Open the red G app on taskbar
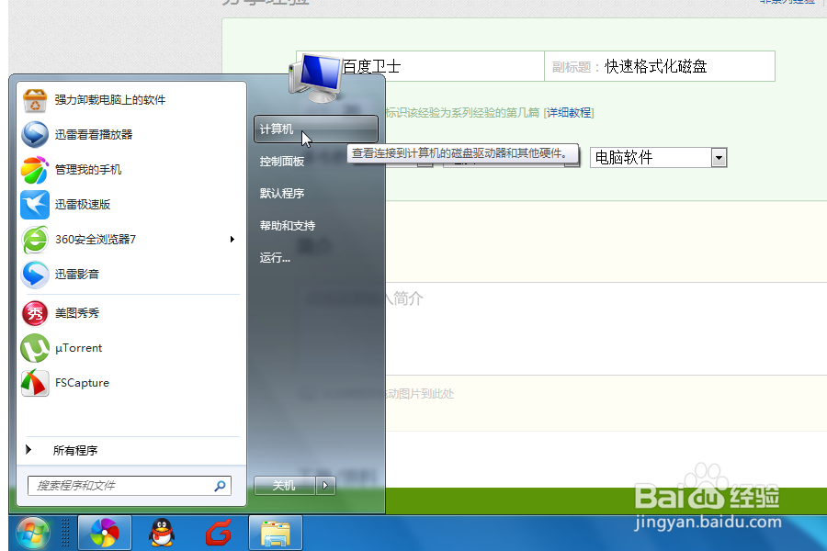 click(x=219, y=533)
